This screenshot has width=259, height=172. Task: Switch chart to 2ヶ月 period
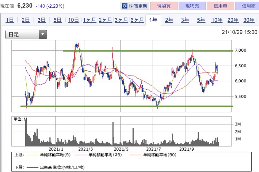105,20
